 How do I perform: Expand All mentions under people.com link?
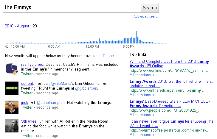(x=142, y=115)
